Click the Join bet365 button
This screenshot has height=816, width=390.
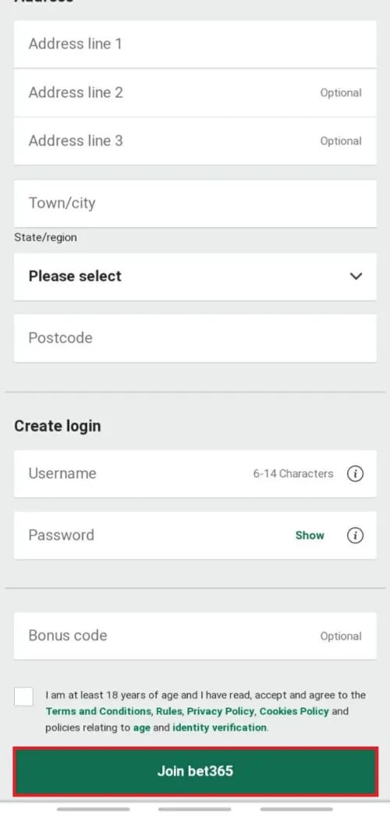click(x=195, y=772)
